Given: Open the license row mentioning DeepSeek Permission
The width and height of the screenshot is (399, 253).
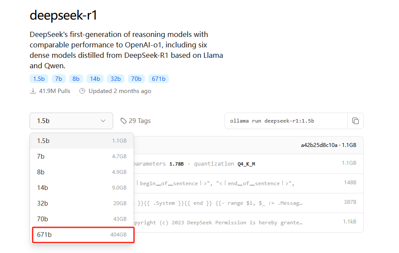Looking at the screenshot, I should point(248,223).
